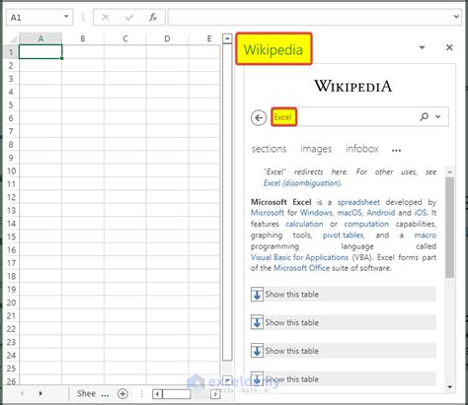Image resolution: width=468 pixels, height=405 pixels.
Task: Open the iOS link
Action: click(x=421, y=213)
